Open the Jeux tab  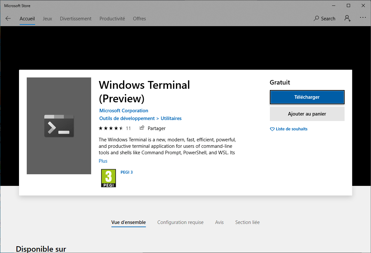pos(47,18)
